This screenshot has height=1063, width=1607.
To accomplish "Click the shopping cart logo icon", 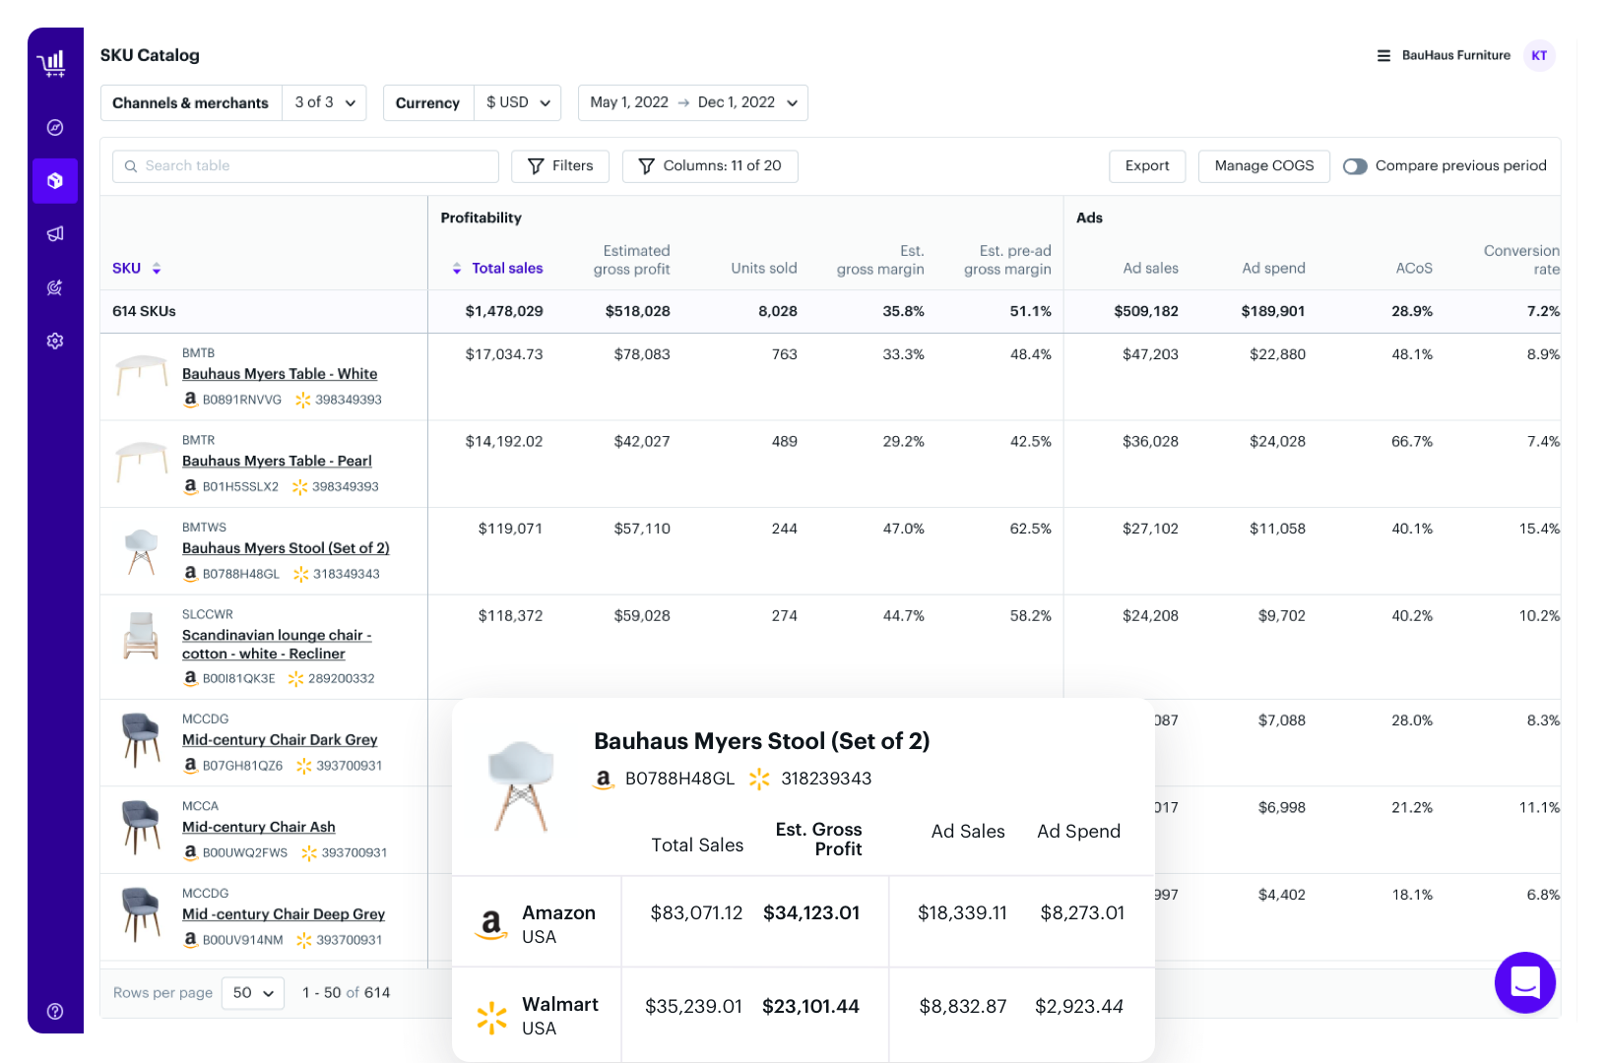I will (52, 64).
